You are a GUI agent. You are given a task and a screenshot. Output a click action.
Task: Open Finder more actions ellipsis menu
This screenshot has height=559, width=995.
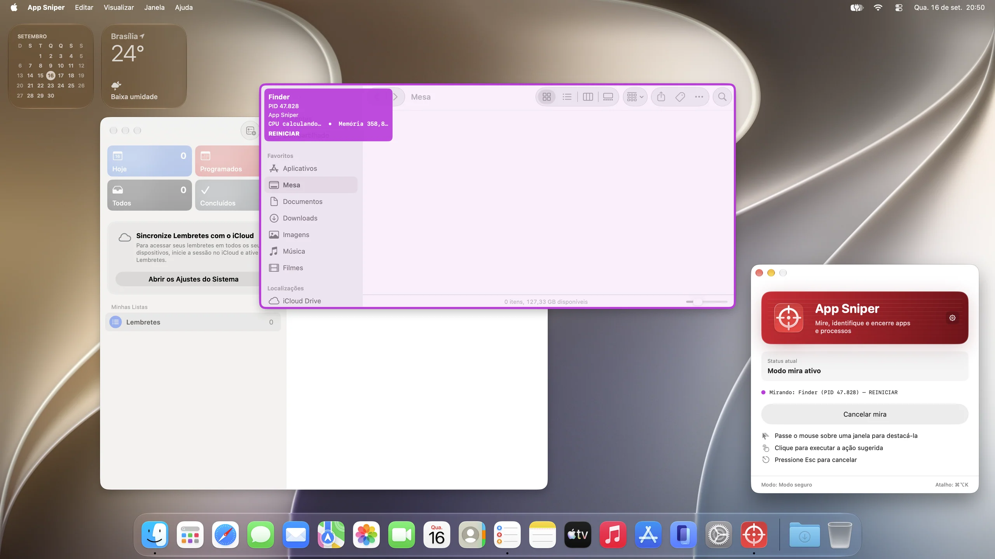pos(699,97)
